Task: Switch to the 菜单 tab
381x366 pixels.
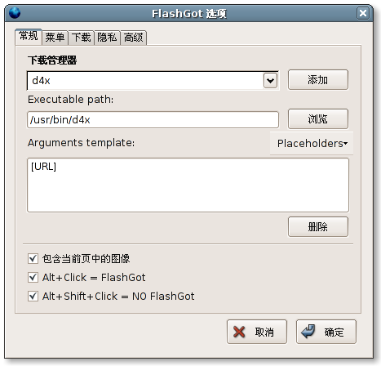Action: 55,38
